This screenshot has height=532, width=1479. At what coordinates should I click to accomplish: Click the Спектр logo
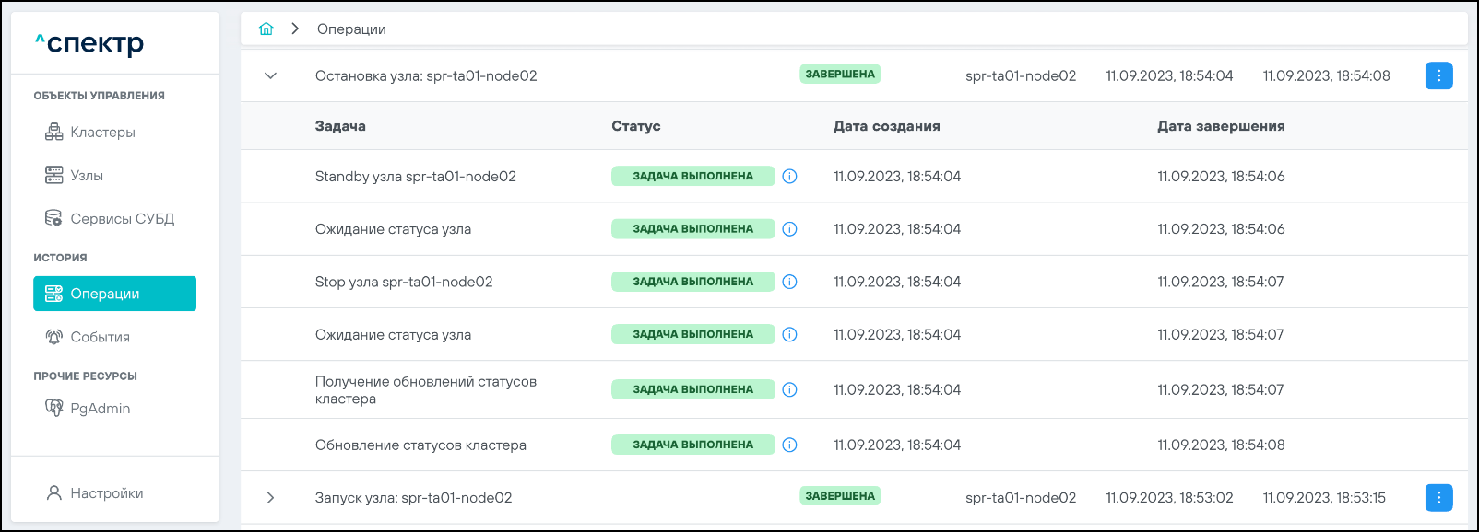(x=89, y=43)
